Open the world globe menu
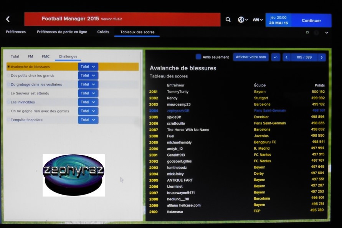The width and height of the screenshot is (342, 228). point(242,20)
